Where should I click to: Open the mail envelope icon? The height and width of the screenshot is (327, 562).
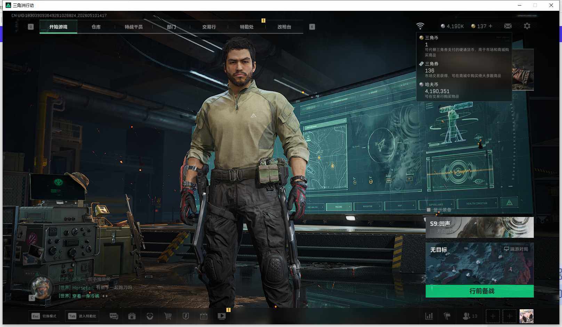[x=508, y=26]
